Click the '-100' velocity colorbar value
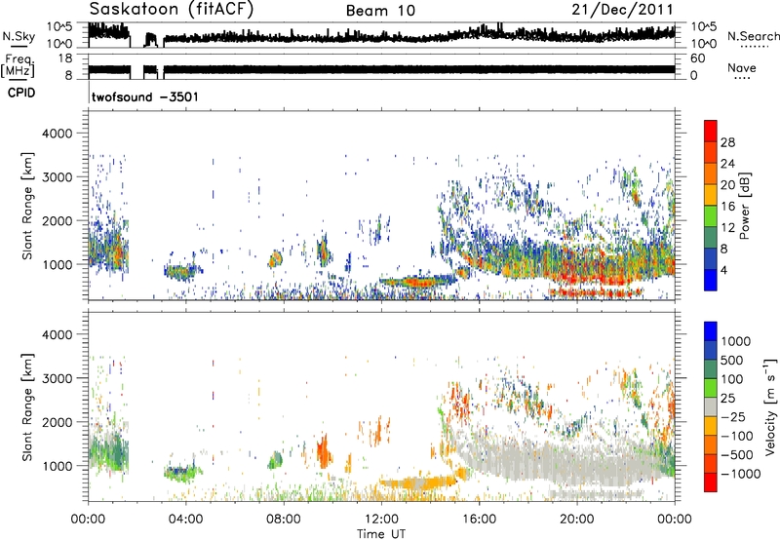The width and height of the screenshot is (780, 540). (737, 436)
